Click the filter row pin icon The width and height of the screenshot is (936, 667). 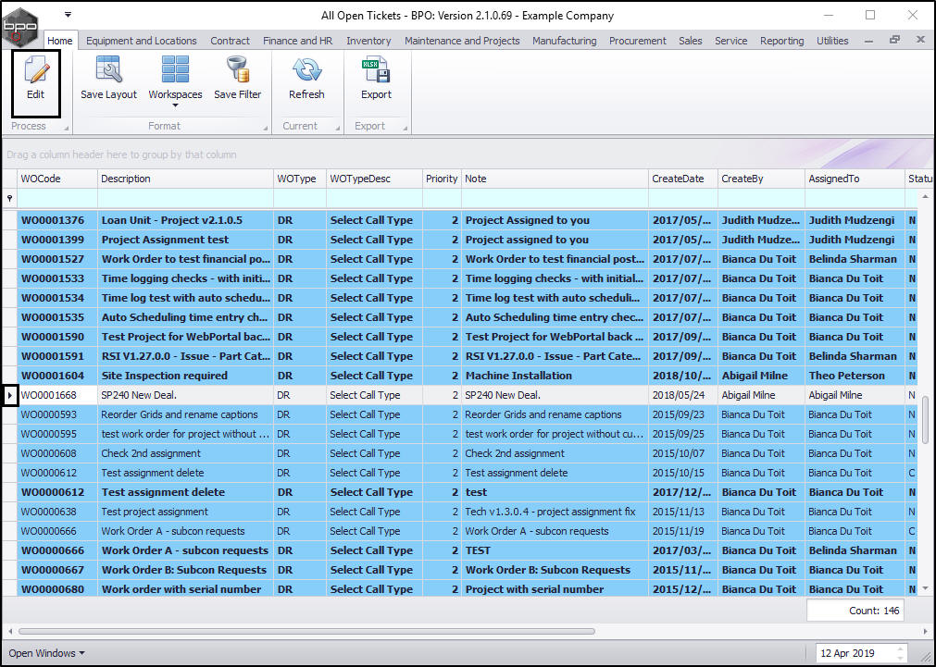10,198
